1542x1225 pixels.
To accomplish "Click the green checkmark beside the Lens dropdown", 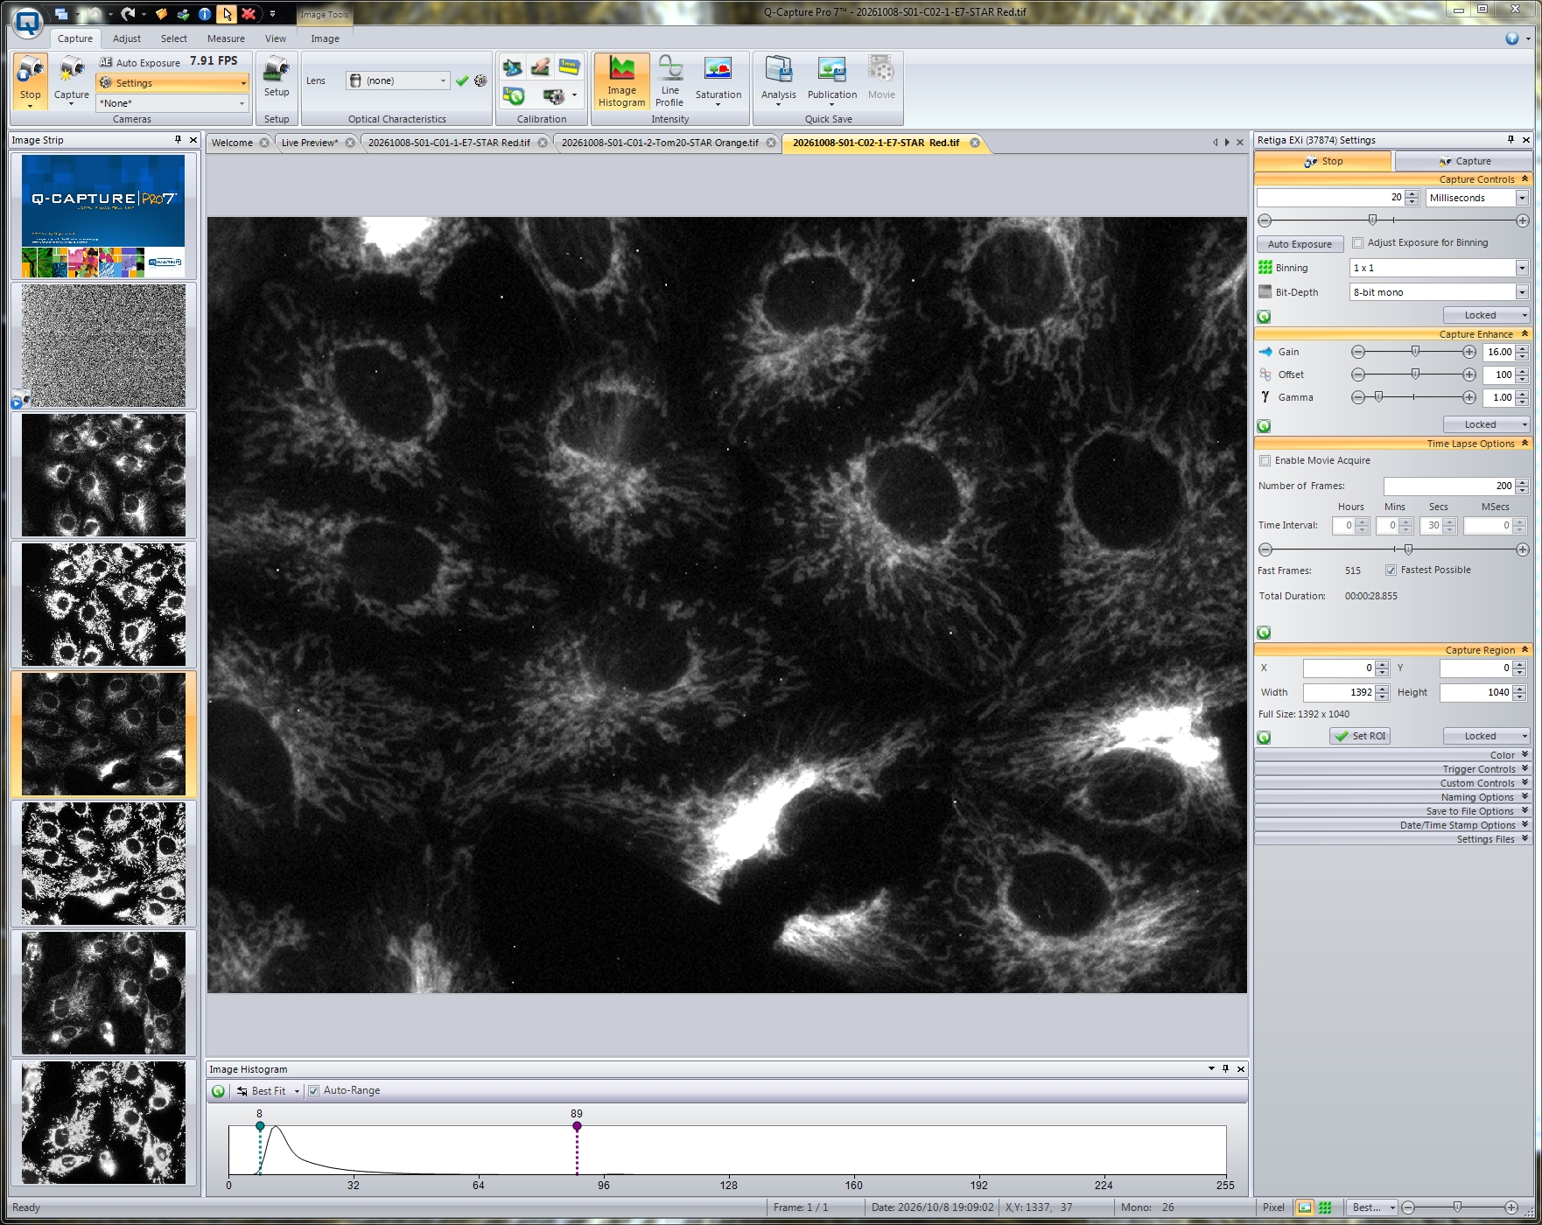I will pos(462,80).
